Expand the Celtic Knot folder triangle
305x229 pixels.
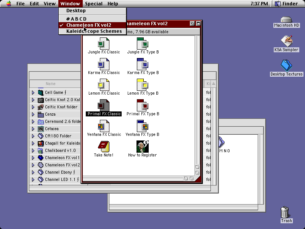(x=33, y=107)
